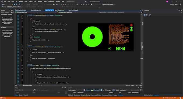Toggle the 0 of 10 Messages filter

click(106, 90)
